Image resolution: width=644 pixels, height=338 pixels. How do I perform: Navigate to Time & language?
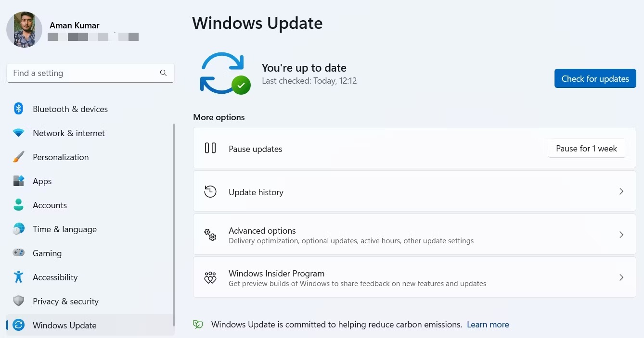pyautogui.click(x=90, y=229)
